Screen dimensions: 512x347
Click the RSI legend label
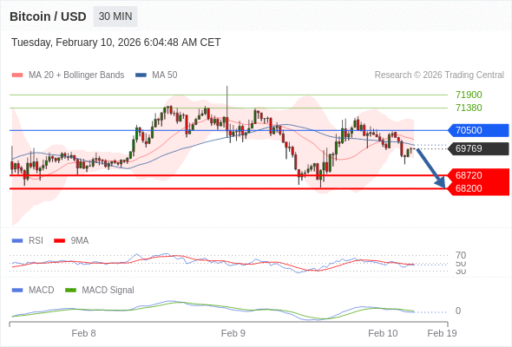(36, 241)
